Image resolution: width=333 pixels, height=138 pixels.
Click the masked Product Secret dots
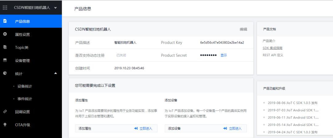(x=208, y=55)
